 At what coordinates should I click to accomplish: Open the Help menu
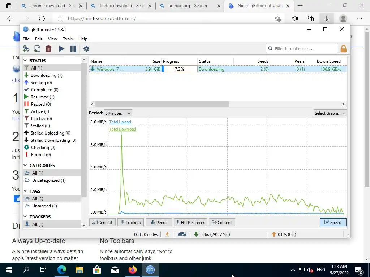[x=83, y=39]
